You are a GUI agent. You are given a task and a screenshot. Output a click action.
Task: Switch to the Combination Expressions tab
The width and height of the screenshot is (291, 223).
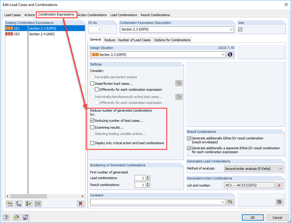pyautogui.click(x=56, y=15)
